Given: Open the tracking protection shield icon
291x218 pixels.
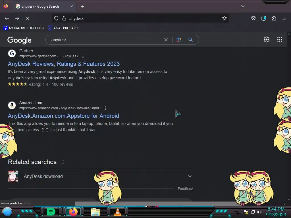Looking at the screenshot, I should 56,18.
